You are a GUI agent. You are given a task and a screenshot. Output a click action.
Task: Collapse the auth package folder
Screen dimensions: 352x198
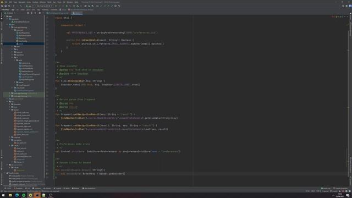tap(15, 61)
